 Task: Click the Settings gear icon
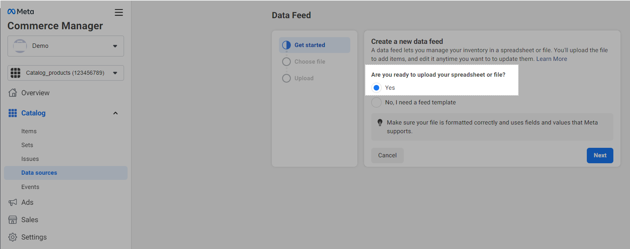(13, 237)
